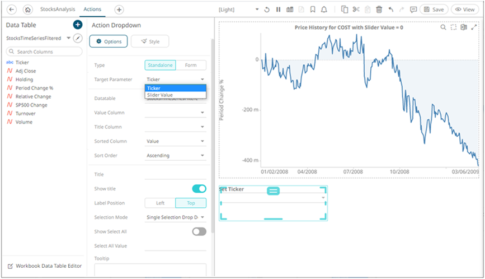Screen dimensions: 485x279
Task: Choose Slider Value from the open list
Action: [x=175, y=95]
